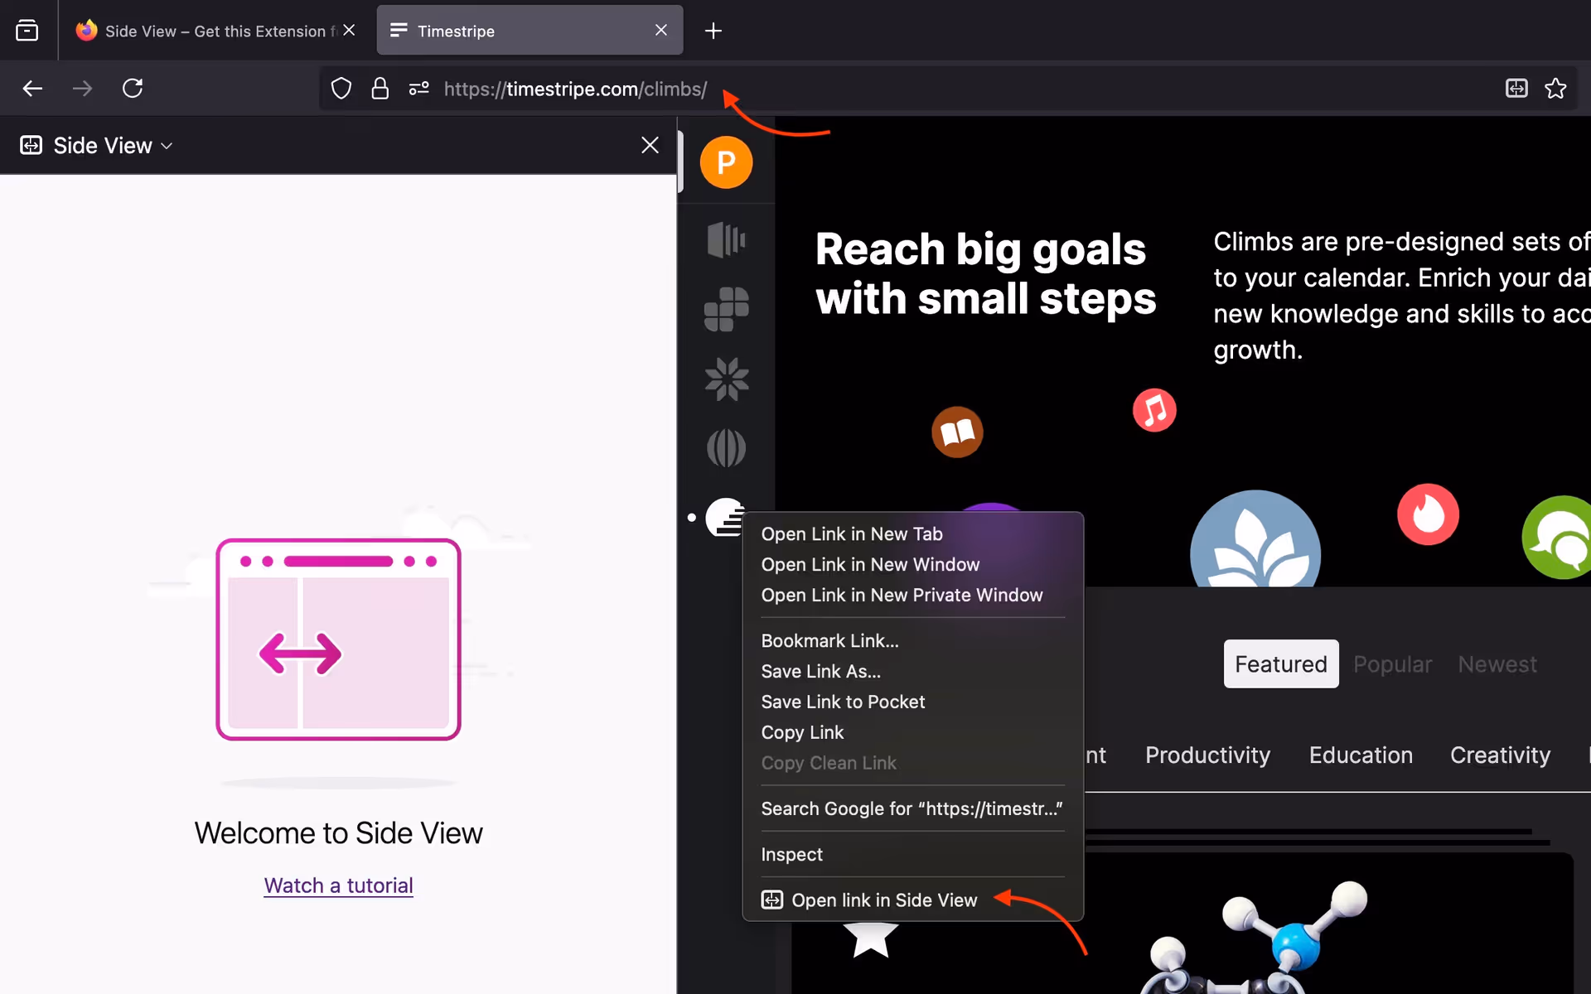Click the blue lotus plant bubble
1591x994 pixels.
[x=1255, y=539]
